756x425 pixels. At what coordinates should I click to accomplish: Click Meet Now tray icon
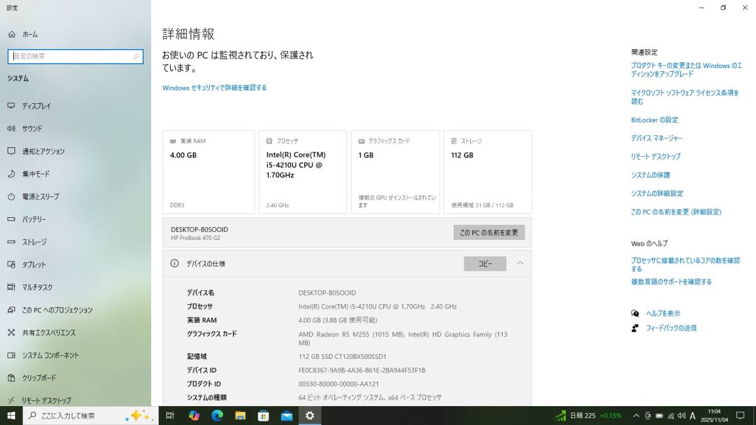[x=648, y=416]
